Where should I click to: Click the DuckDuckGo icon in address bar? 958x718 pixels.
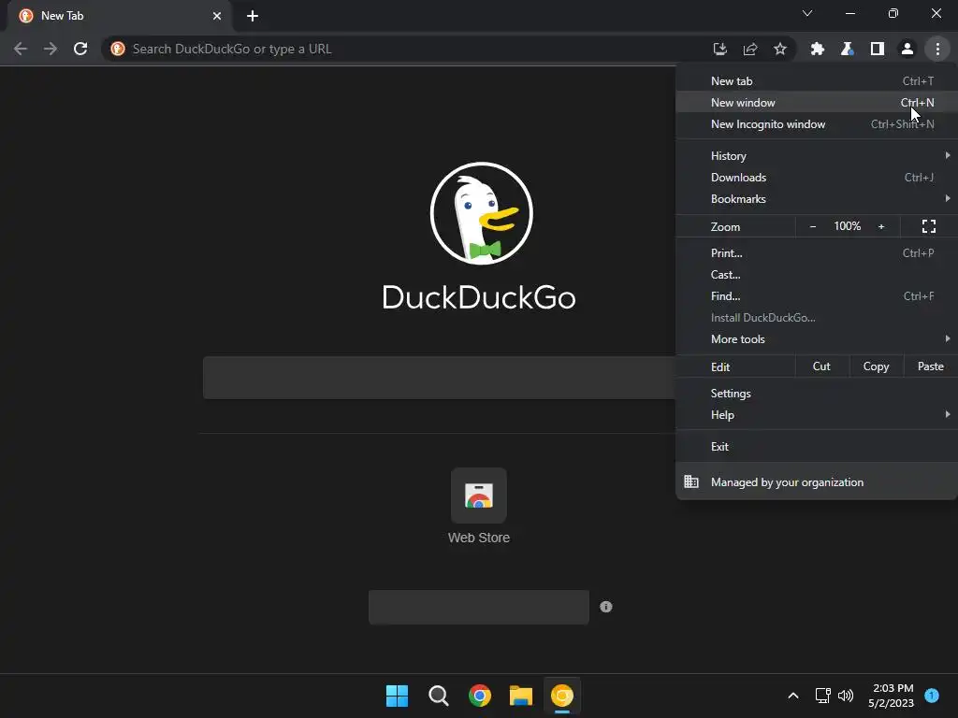click(x=118, y=49)
